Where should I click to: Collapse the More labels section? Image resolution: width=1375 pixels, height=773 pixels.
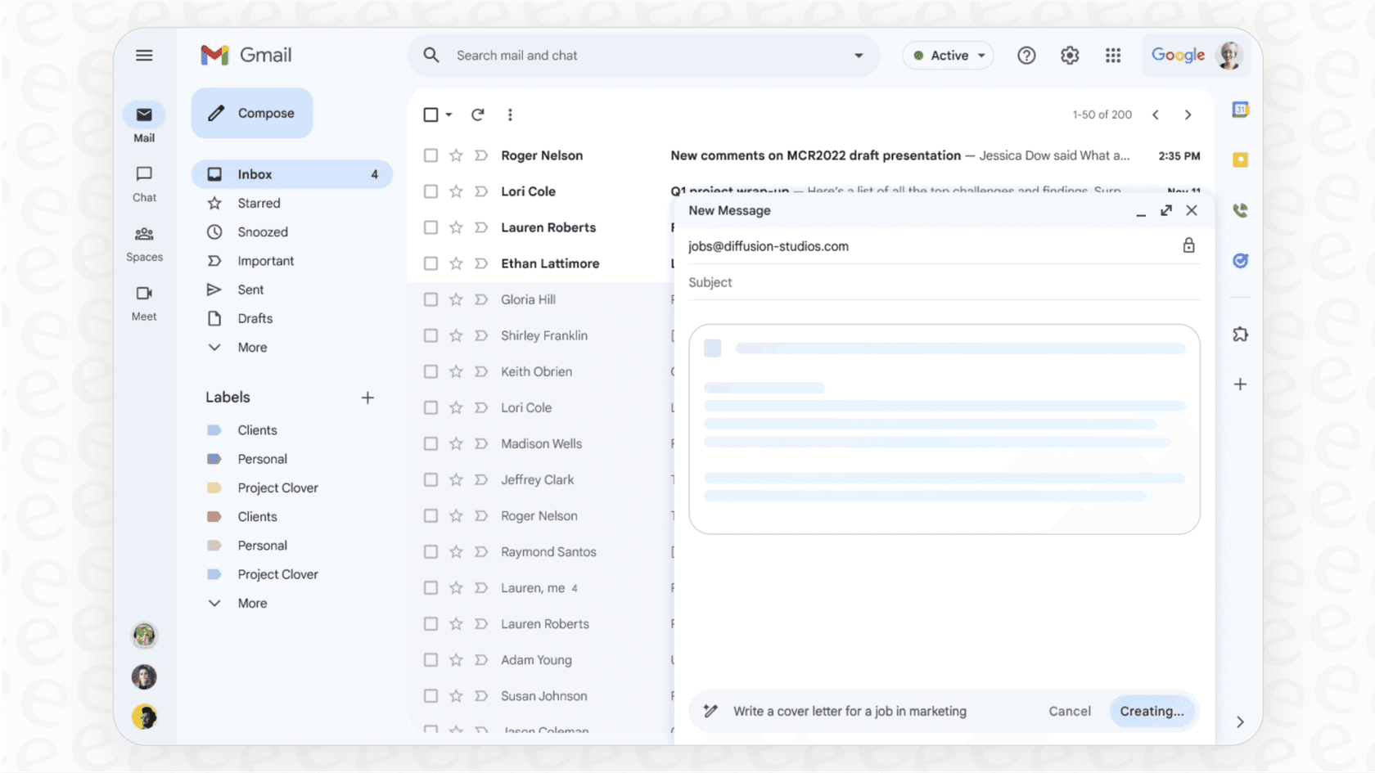(214, 603)
